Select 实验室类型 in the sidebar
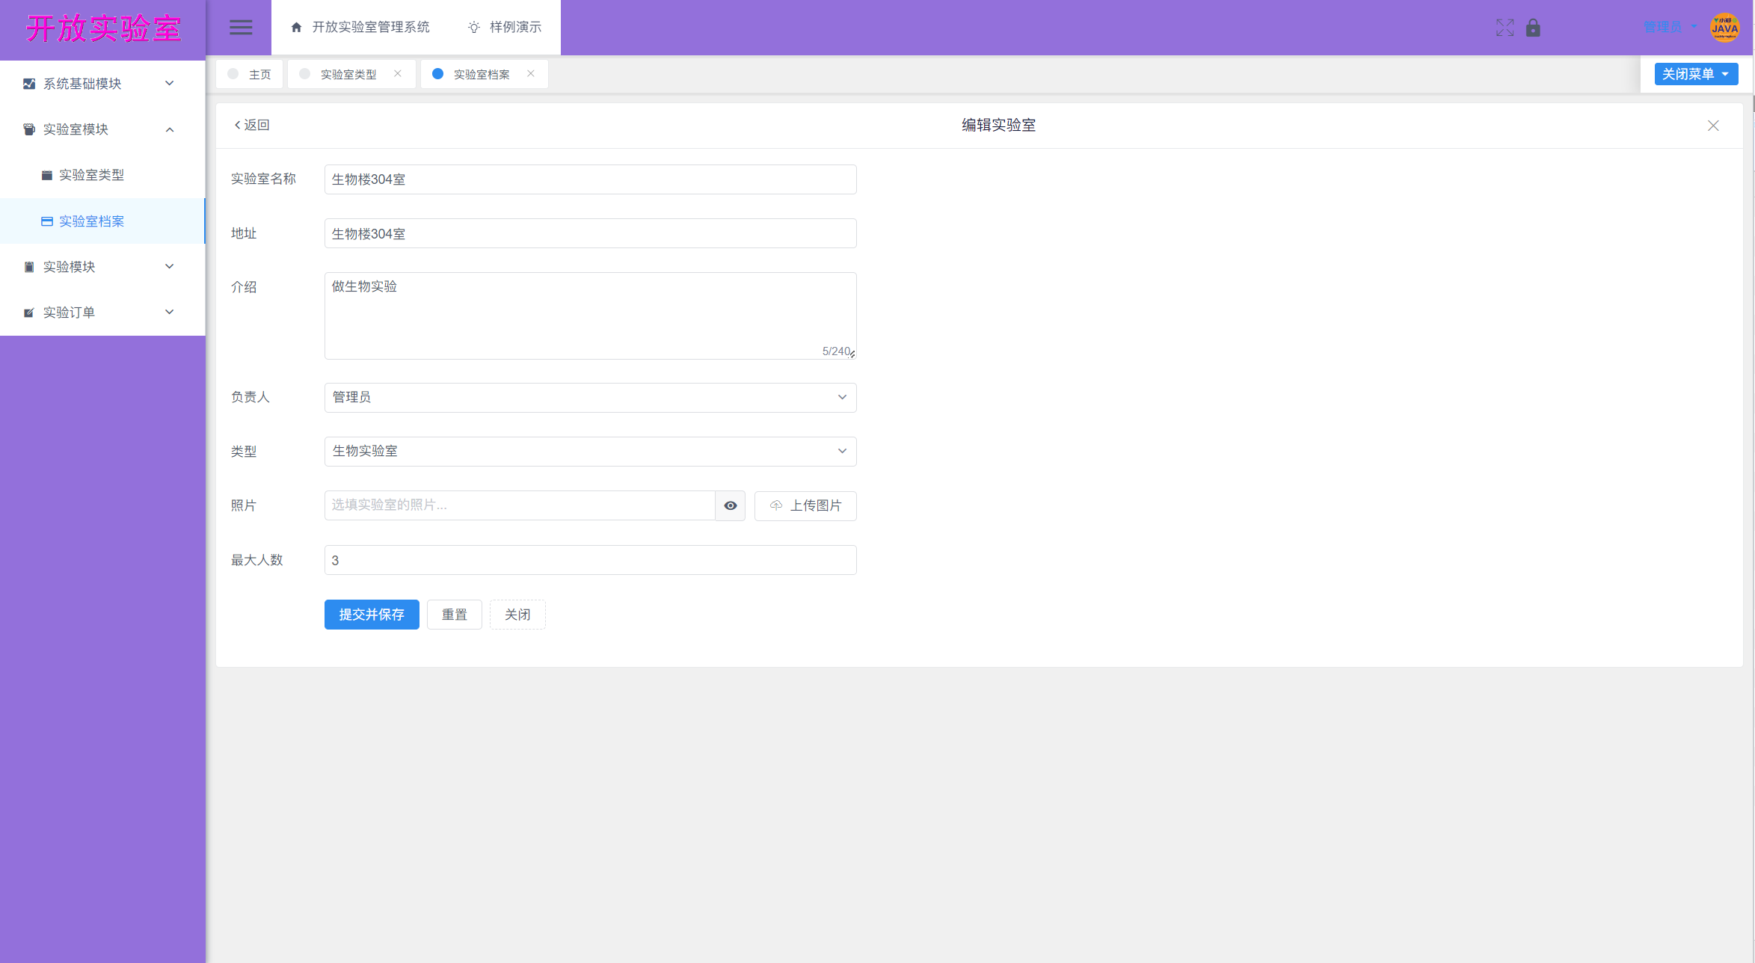The width and height of the screenshot is (1755, 963). pos(102,175)
